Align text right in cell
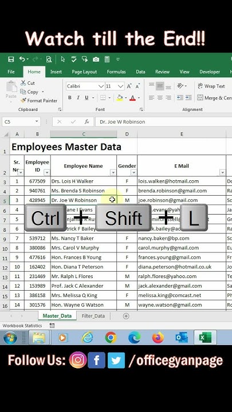Image resolution: width=232 pixels, height=412 pixels. [x=168, y=98]
